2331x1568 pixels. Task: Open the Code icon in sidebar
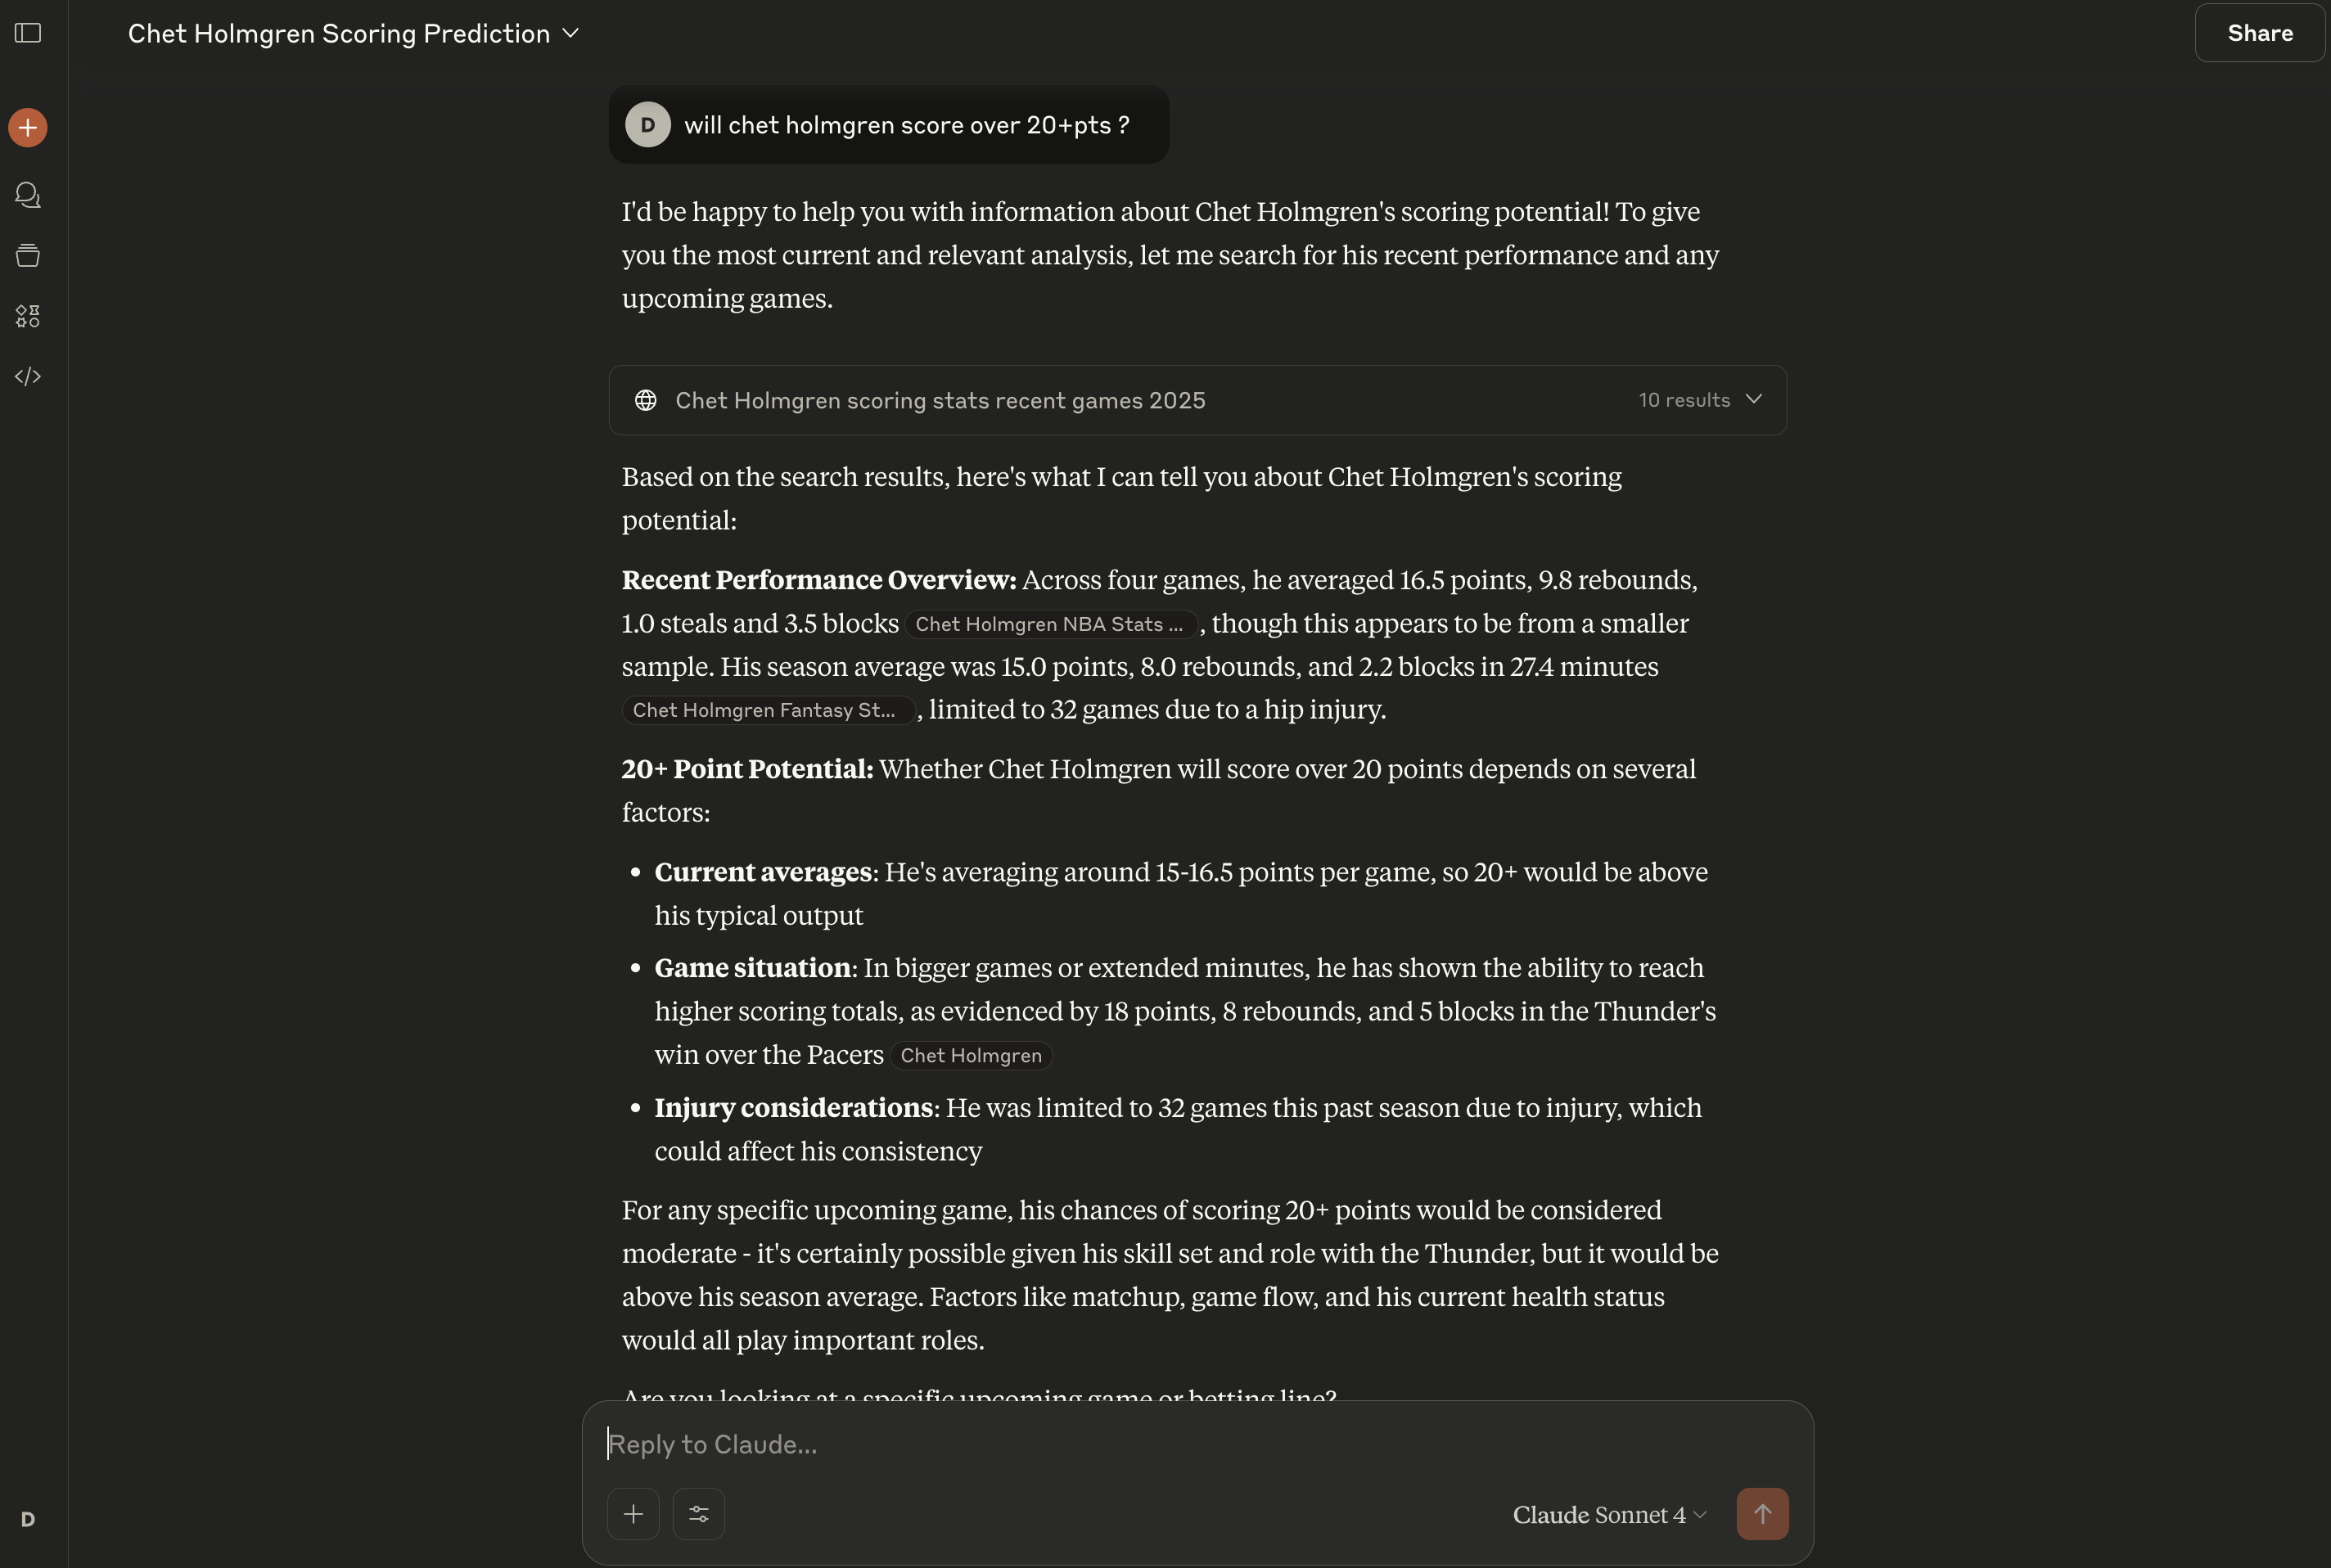pyautogui.click(x=28, y=377)
